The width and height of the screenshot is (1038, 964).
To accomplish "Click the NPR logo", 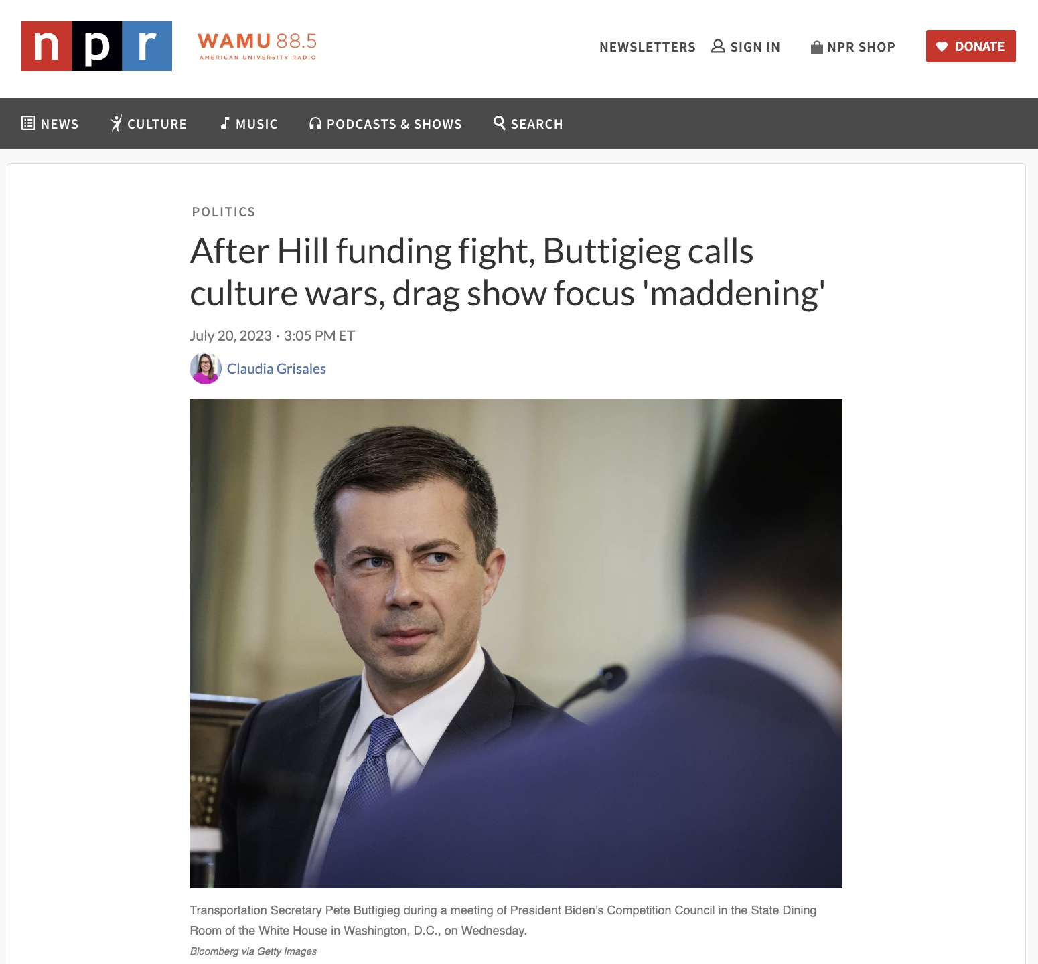I will [x=96, y=46].
